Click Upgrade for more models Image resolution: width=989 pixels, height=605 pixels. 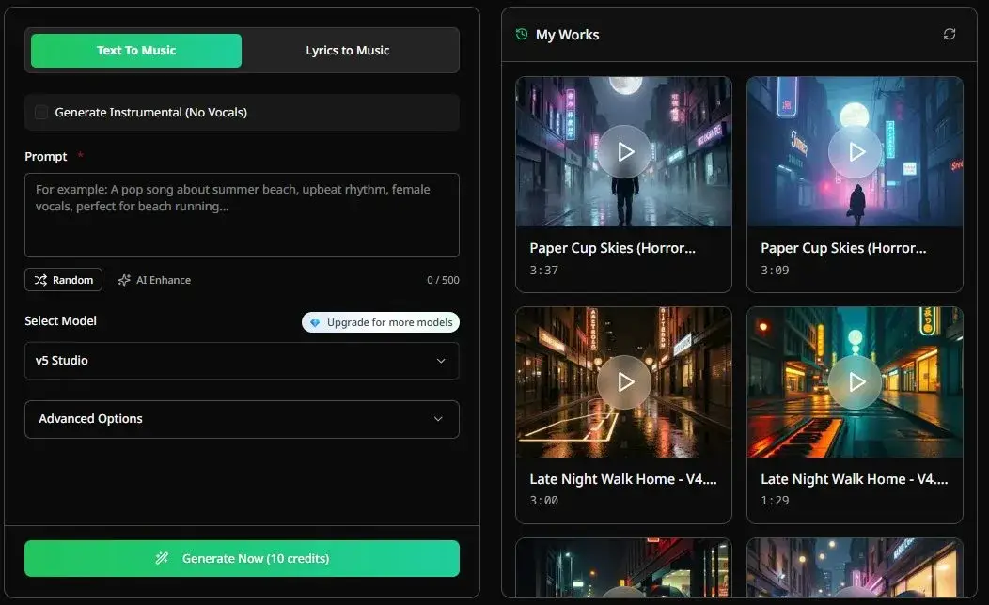[x=381, y=322]
